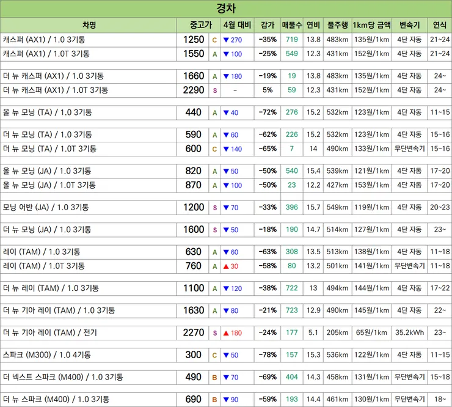Click the 경차 table title
The height and width of the screenshot is (407, 452).
coord(226,9)
